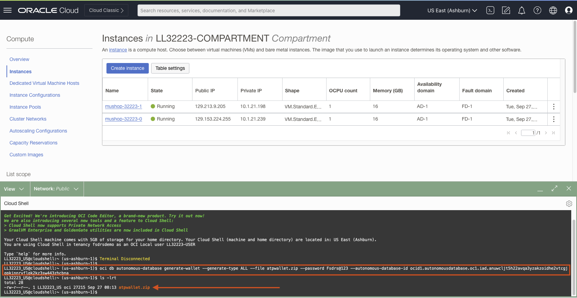Click the search resources input field
Image resolution: width=577 pixels, height=298 pixels.
click(269, 11)
